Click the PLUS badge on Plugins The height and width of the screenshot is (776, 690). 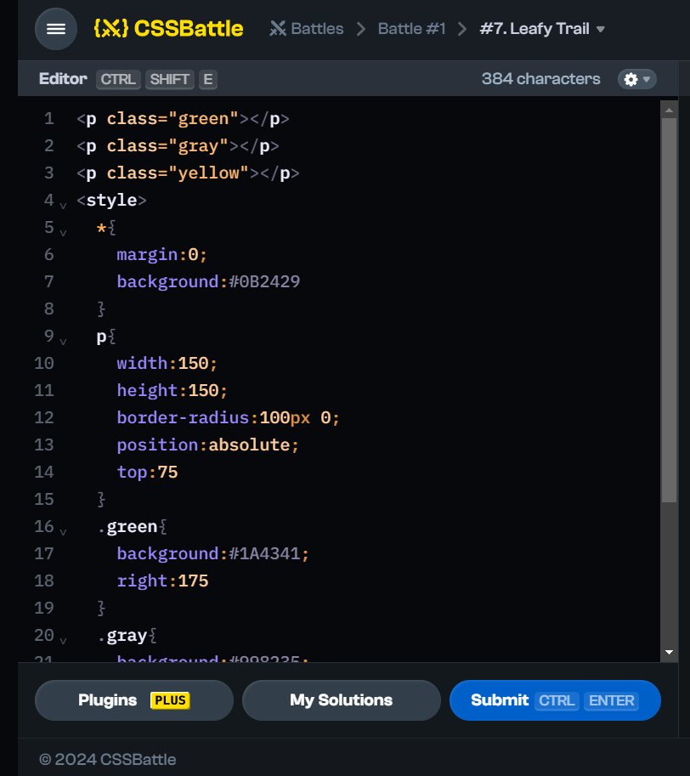pos(170,700)
